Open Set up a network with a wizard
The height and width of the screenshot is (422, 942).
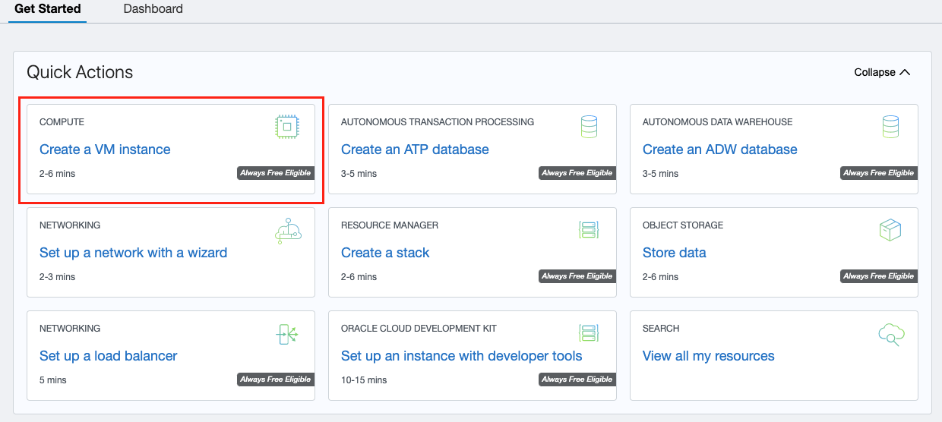point(133,253)
